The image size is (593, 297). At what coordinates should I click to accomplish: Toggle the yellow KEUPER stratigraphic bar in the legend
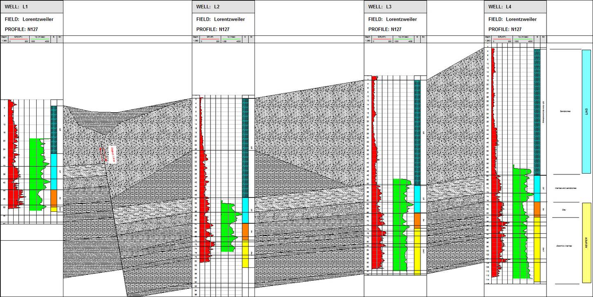(585, 243)
